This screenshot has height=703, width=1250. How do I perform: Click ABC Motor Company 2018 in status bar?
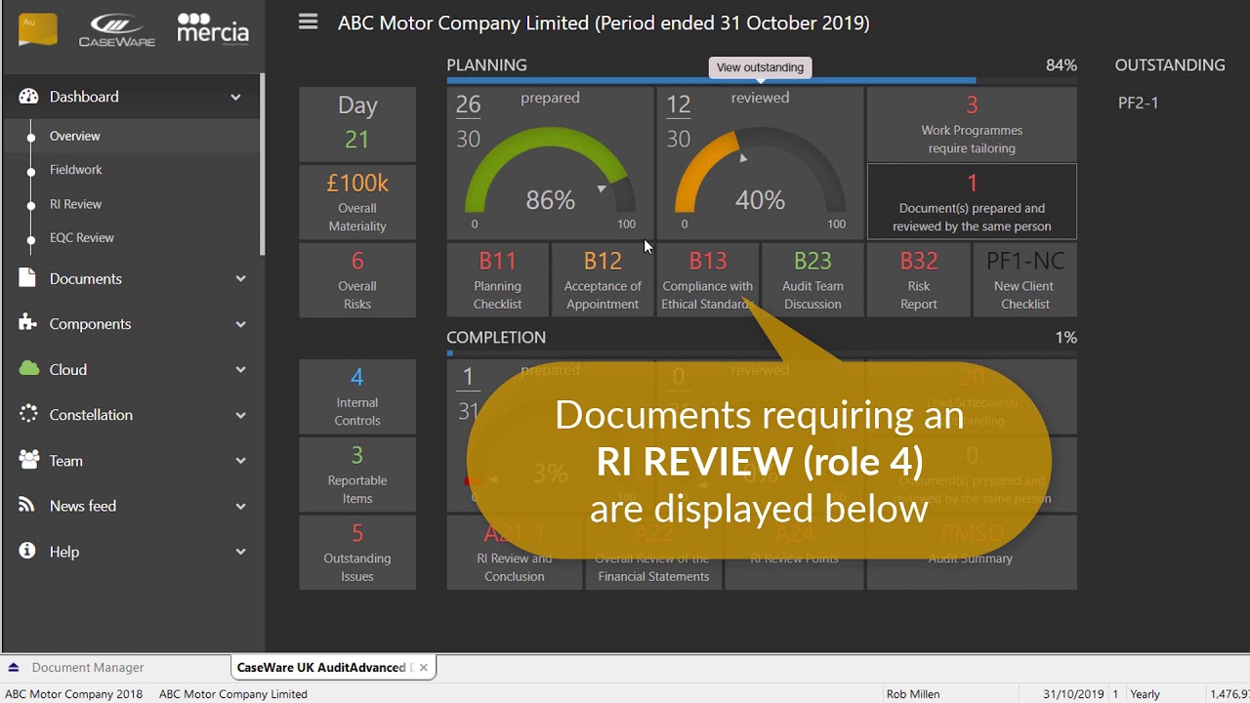pos(74,694)
